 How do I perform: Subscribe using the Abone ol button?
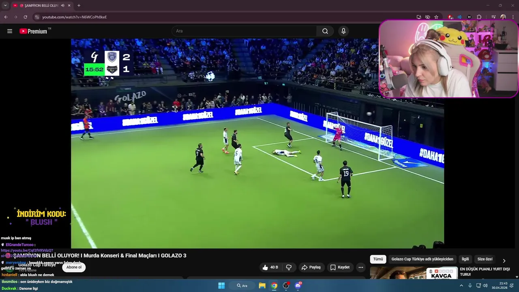[74, 267]
